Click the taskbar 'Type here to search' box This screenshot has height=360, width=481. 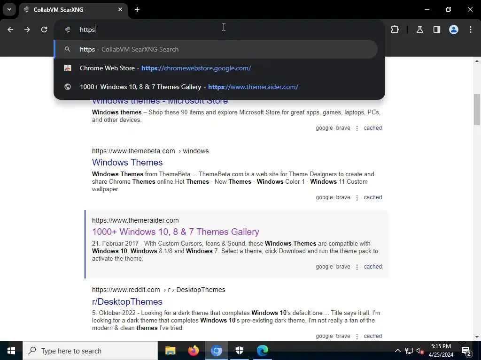click(90, 351)
